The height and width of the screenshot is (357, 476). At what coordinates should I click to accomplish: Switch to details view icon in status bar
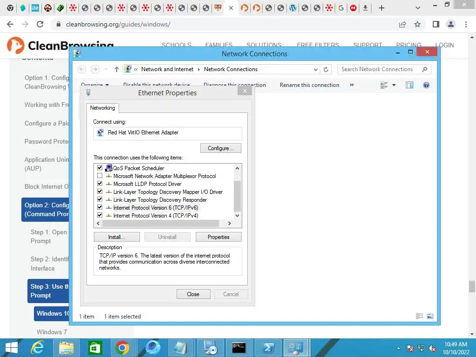pos(419,316)
